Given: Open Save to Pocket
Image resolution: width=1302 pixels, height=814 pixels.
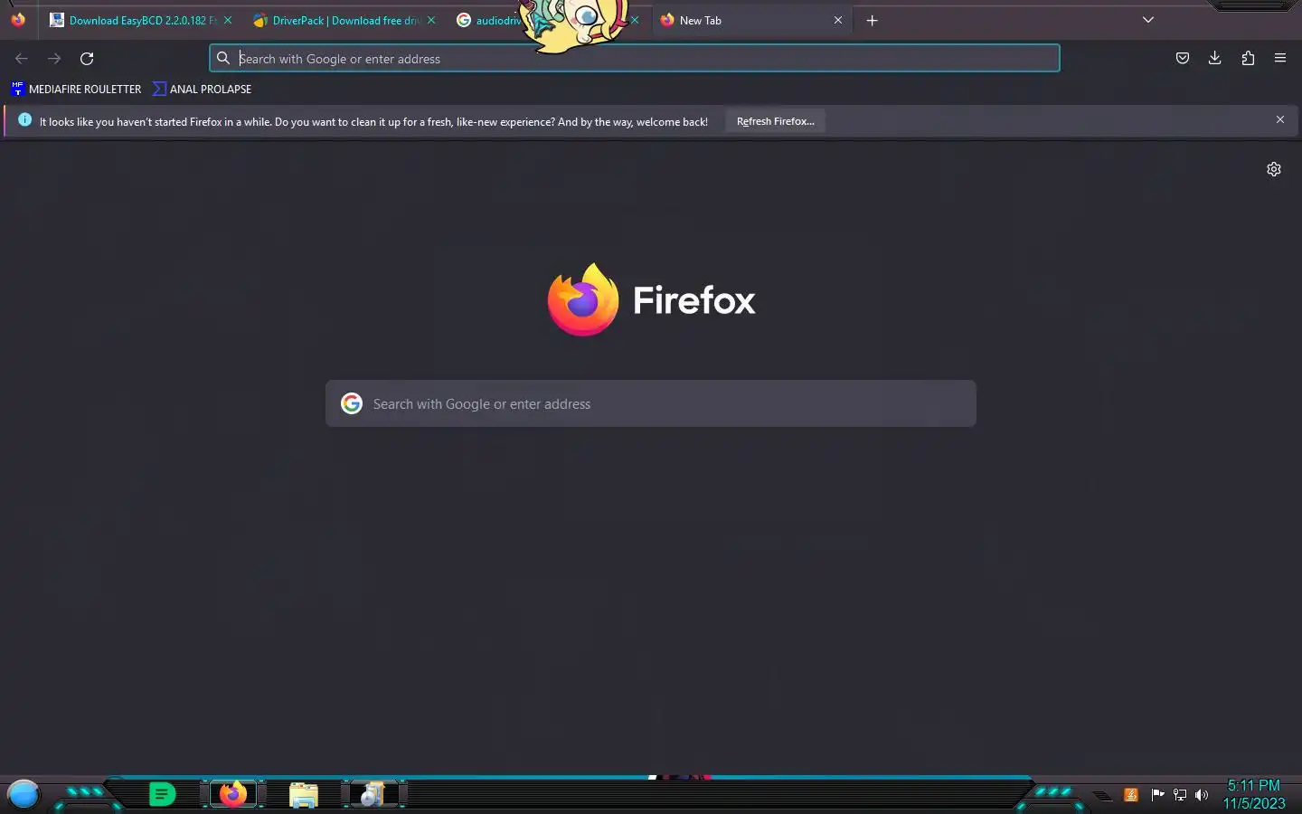Looking at the screenshot, I should click(1182, 59).
